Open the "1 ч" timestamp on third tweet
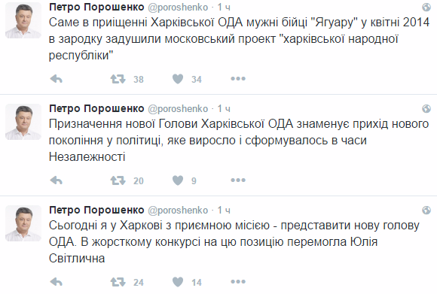Viewport: 437px width, 294px height. 224,211
